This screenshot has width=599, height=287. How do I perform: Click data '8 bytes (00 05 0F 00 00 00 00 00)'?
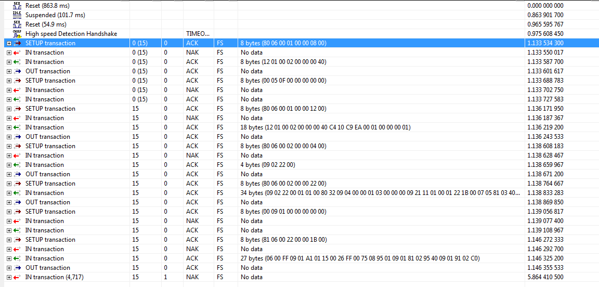coord(283,81)
